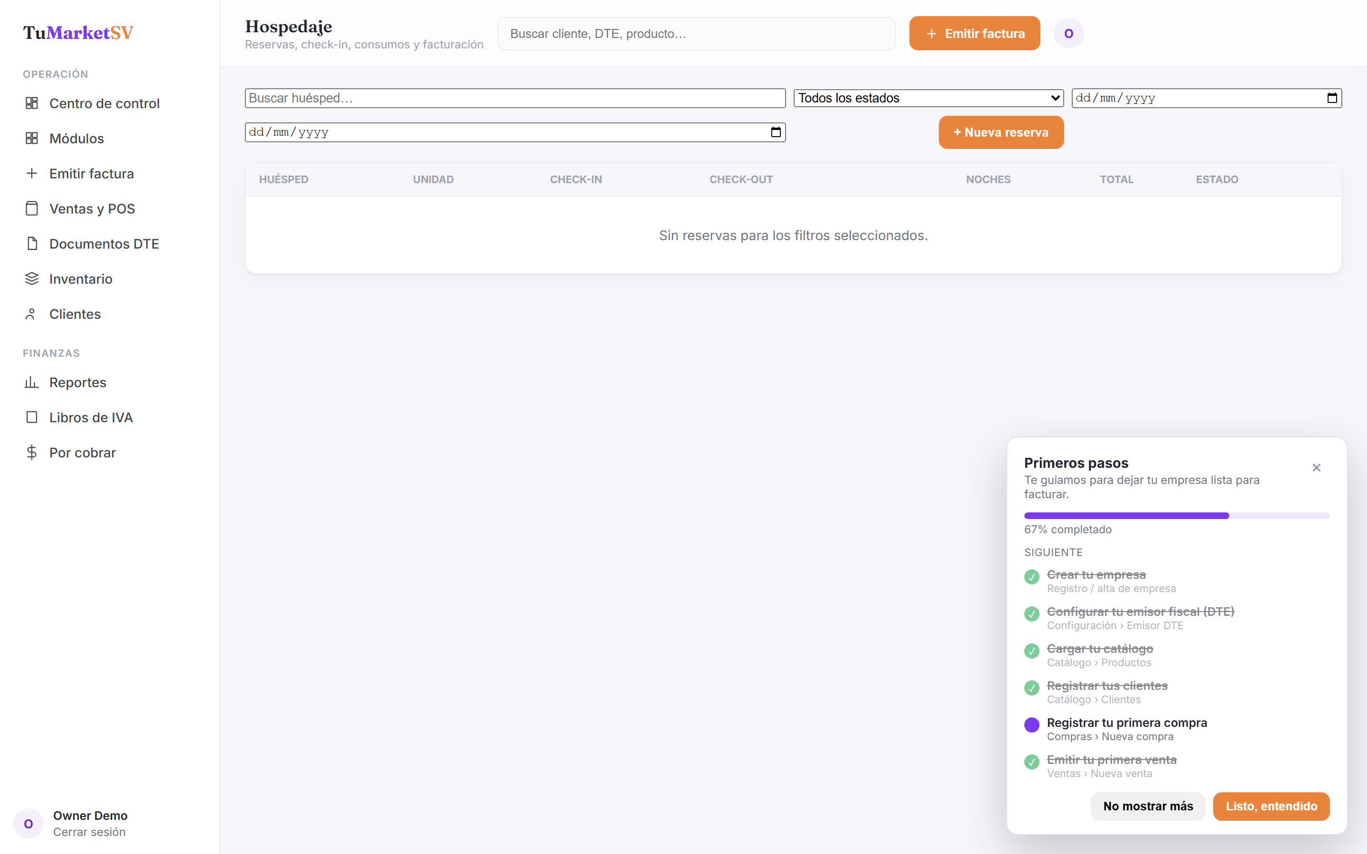
Task: Focus the Buscar huésped field
Action: (x=515, y=98)
